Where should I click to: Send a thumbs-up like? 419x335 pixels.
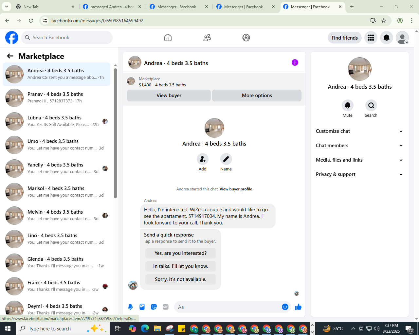(298, 307)
